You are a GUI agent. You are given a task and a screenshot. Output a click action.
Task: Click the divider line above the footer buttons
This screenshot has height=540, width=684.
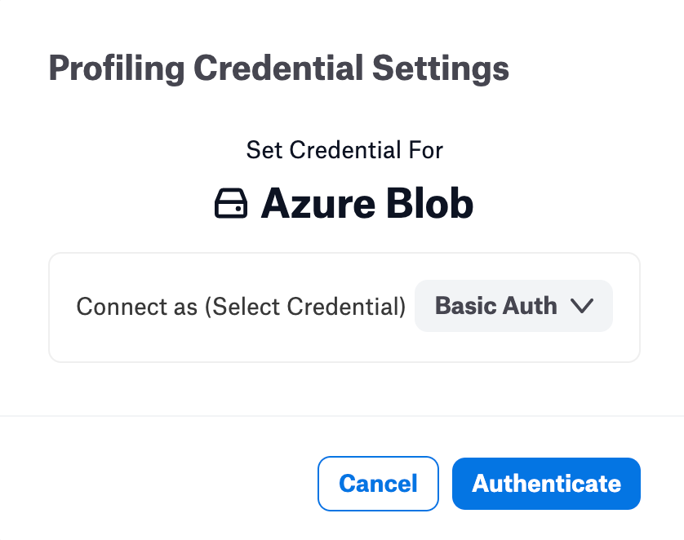(342, 416)
